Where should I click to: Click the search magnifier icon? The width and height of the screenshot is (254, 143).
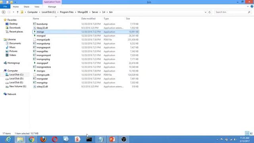[x=249, y=12]
